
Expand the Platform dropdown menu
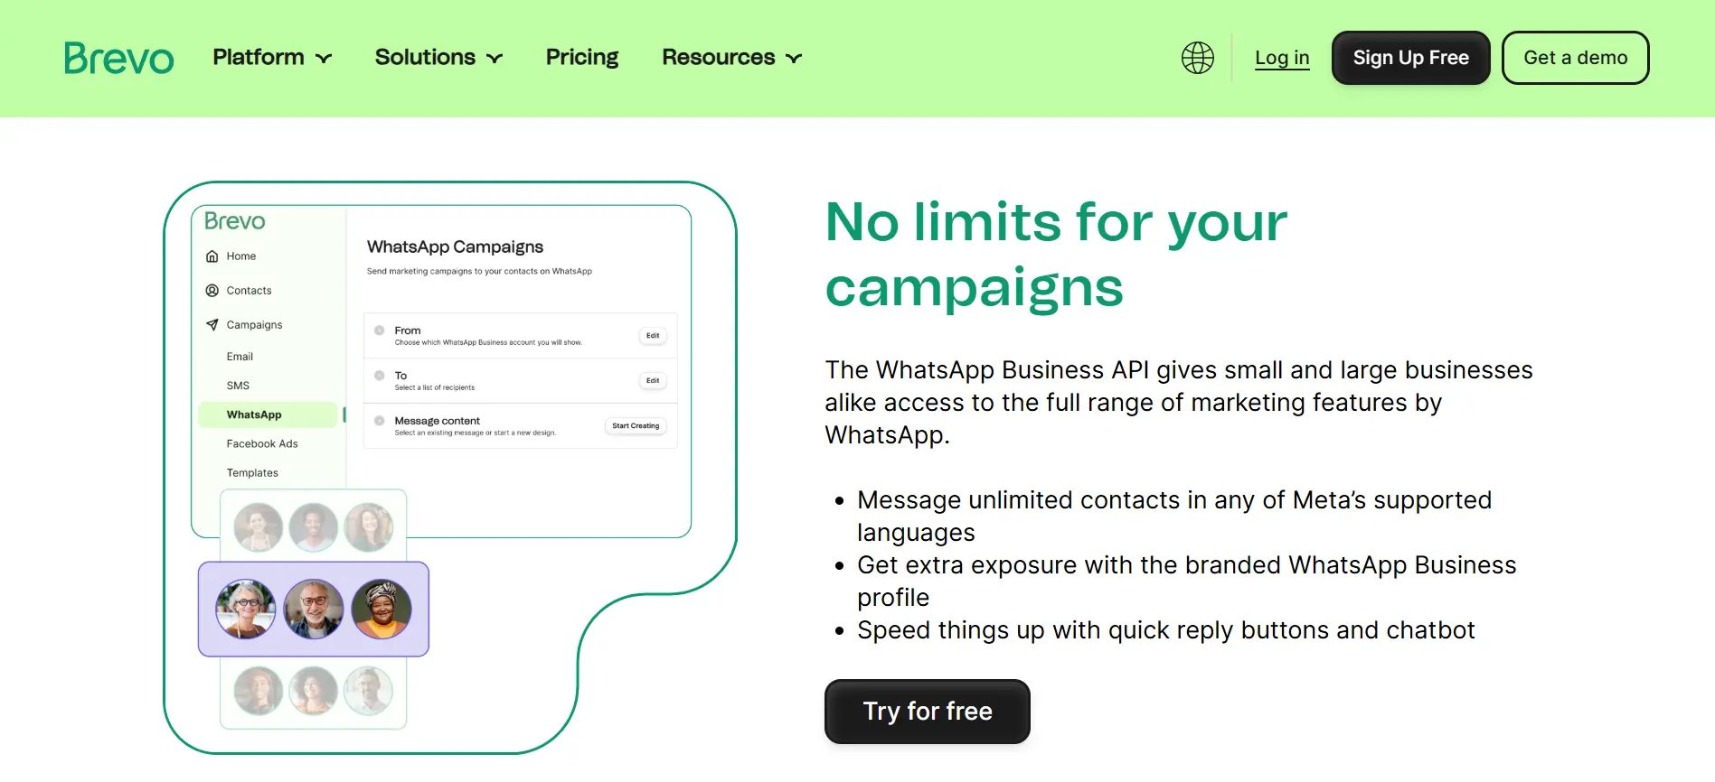click(x=271, y=57)
